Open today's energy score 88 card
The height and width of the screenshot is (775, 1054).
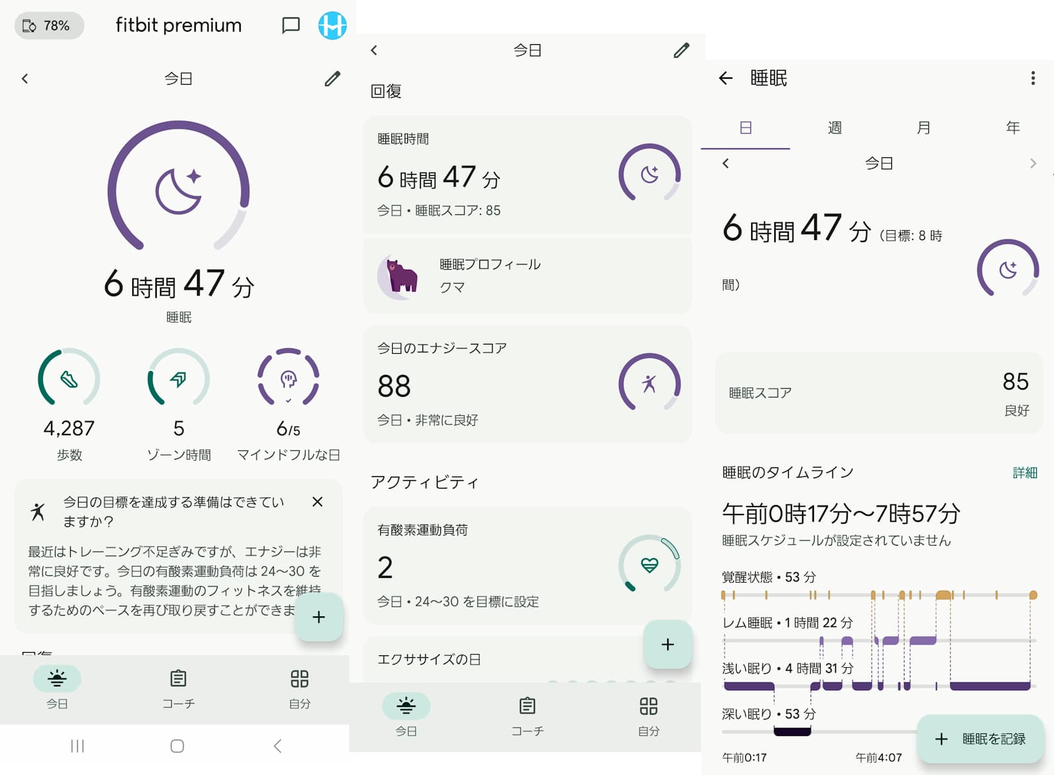tap(527, 384)
